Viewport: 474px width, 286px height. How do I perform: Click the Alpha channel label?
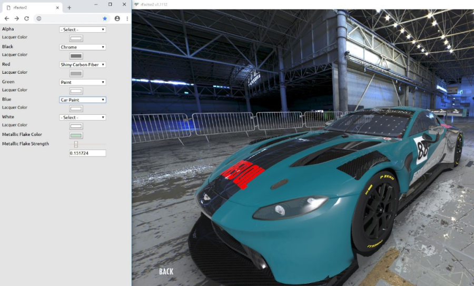[x=8, y=29]
